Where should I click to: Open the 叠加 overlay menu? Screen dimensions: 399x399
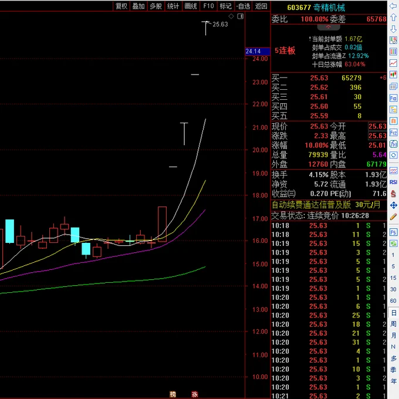[138, 6]
